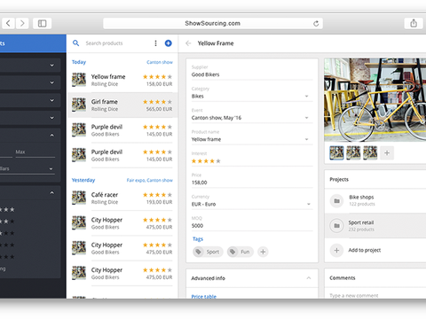Select third bike photo thumbnail
Viewport: 426px width, 319px height.
pos(370,153)
